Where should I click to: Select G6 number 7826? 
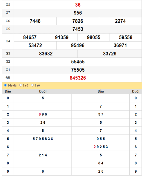(78, 21)
